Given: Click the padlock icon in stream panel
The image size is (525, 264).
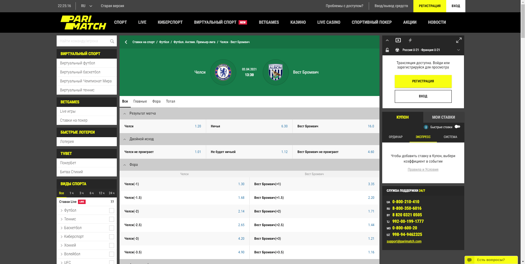Looking at the screenshot, I should [x=387, y=50].
